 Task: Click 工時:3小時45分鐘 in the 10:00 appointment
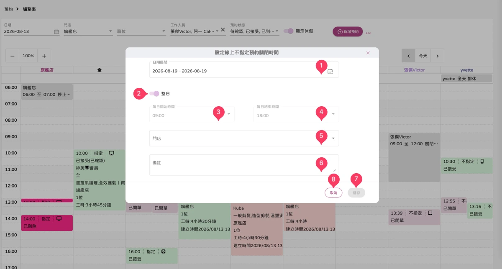coord(93,205)
